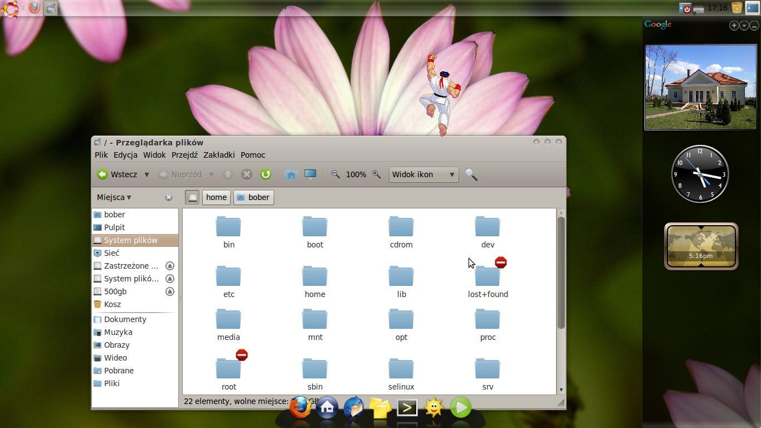The height and width of the screenshot is (428, 761).
Task: Open the Edycja menu
Action: pos(125,155)
